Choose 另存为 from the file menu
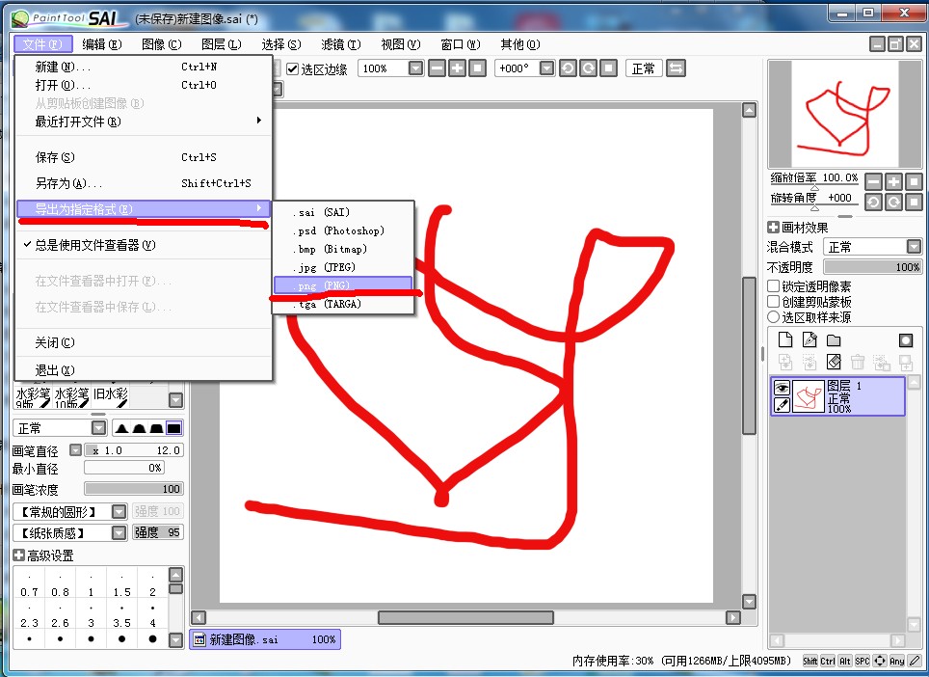Viewport: 929px width, 677px height. (x=144, y=183)
